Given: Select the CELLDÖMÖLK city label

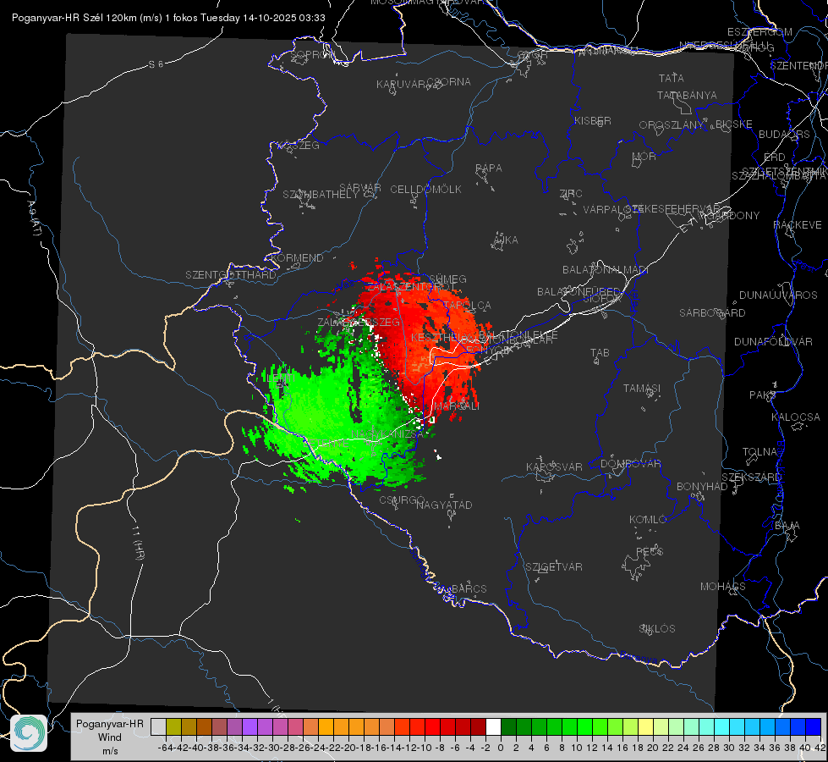Looking at the screenshot, I should pos(425,190).
